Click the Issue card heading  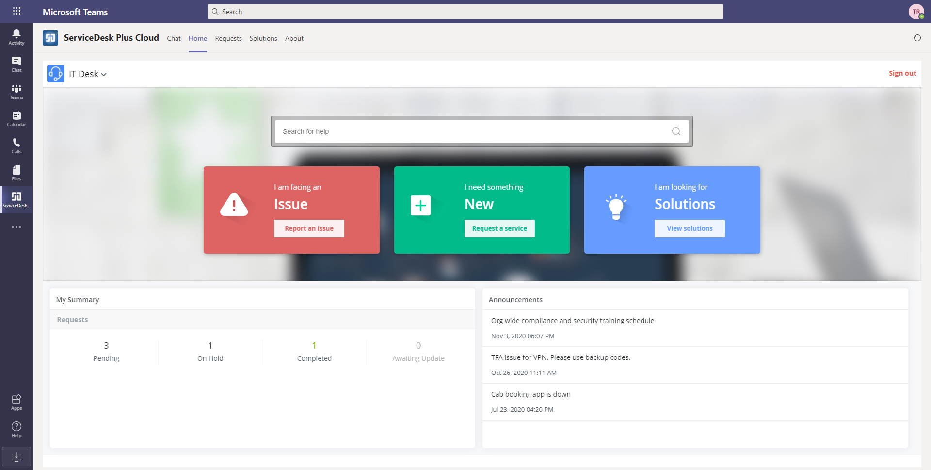pos(291,204)
